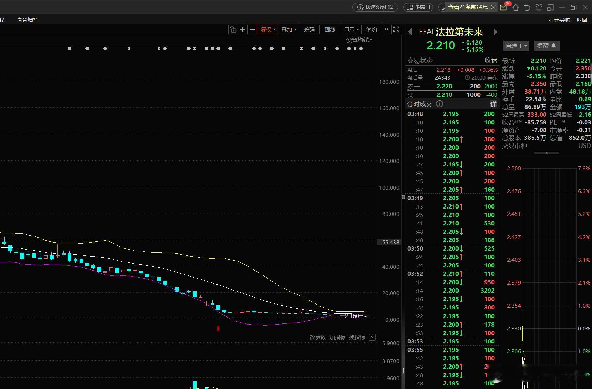Image resolution: width=592 pixels, height=389 pixels.
Task: Click the 提醒 alert bell button
Action: (x=546, y=46)
